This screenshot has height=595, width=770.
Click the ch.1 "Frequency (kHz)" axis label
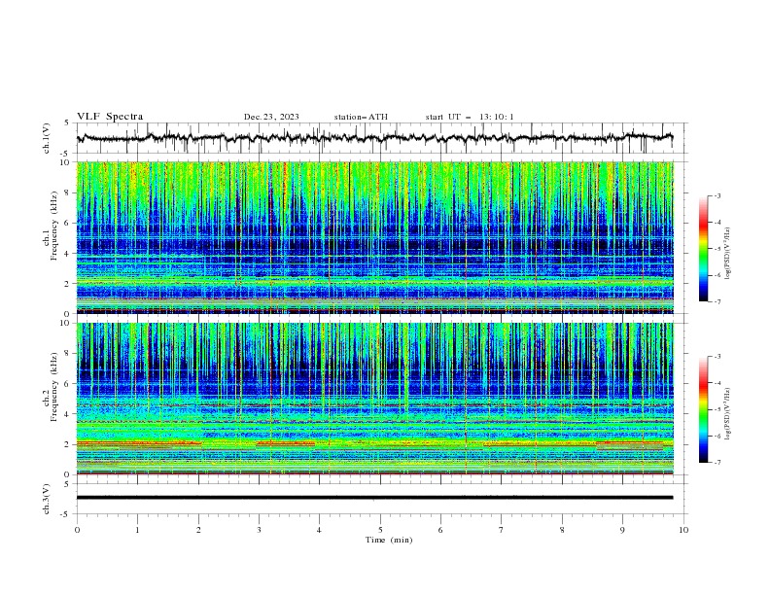pyautogui.click(x=54, y=227)
